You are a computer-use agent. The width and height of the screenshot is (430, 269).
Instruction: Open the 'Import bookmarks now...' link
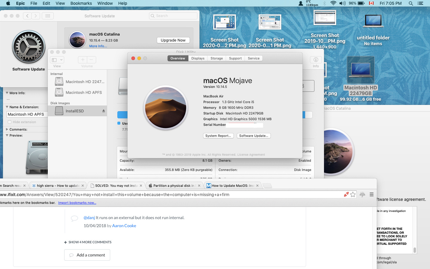pos(77,203)
